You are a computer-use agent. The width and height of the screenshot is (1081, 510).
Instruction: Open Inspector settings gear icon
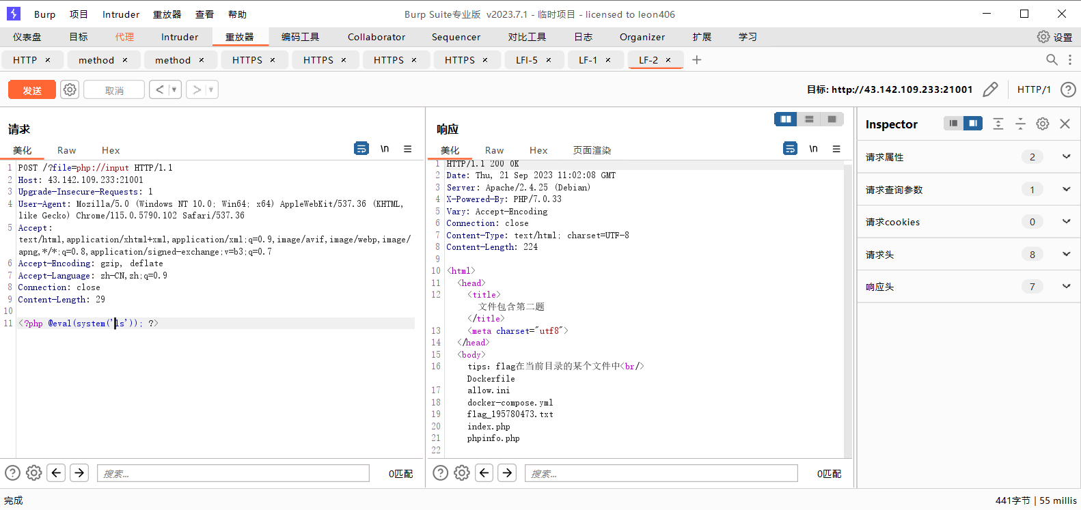coord(1043,124)
